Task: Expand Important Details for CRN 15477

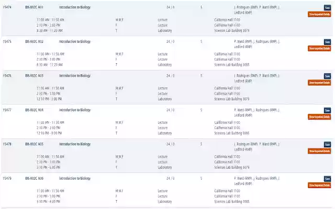Action: [319, 117]
